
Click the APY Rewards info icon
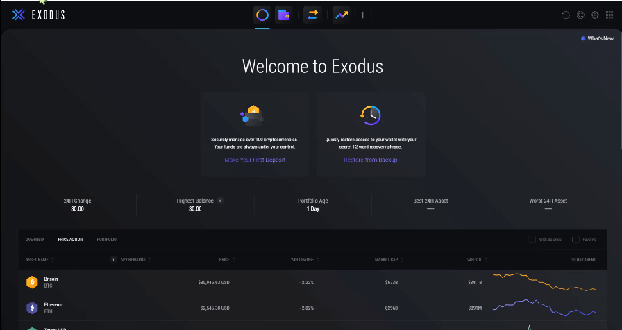tap(113, 259)
